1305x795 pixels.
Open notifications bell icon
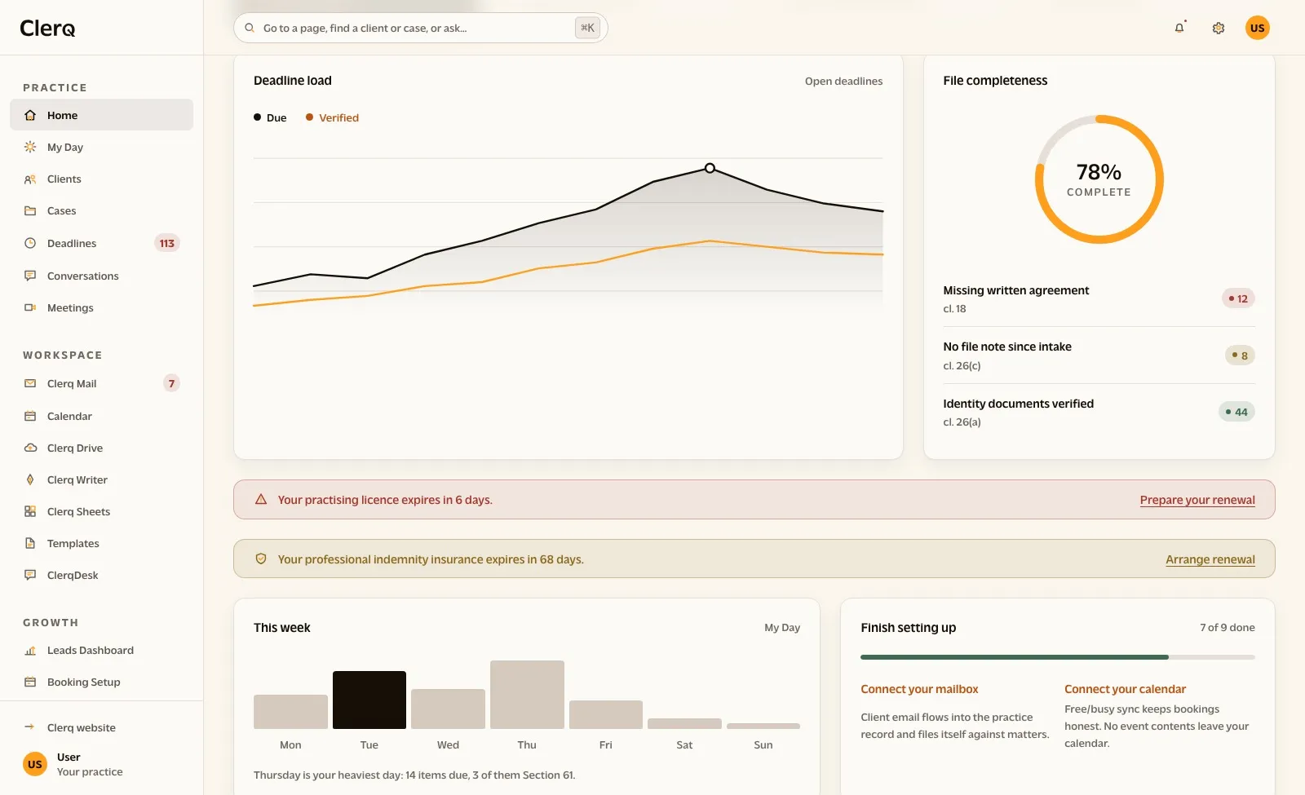(1179, 28)
